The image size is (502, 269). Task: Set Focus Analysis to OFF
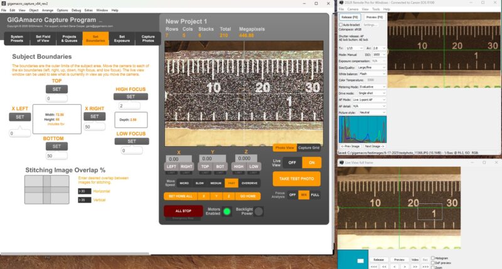click(292, 195)
